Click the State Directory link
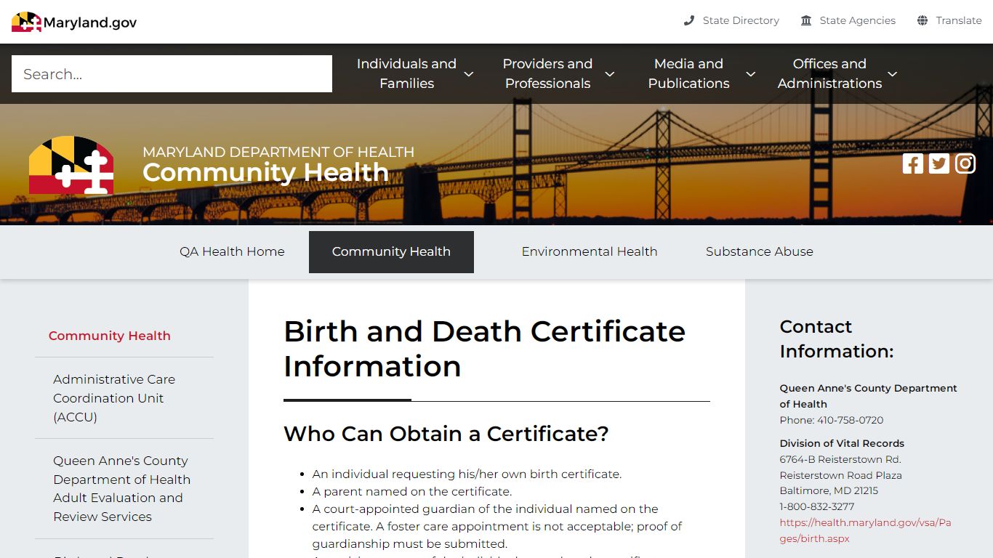 [x=741, y=20]
